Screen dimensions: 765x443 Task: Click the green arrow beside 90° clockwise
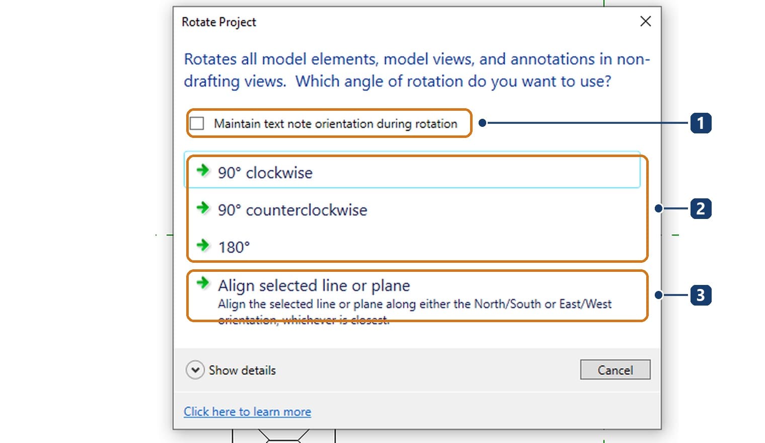(x=203, y=170)
